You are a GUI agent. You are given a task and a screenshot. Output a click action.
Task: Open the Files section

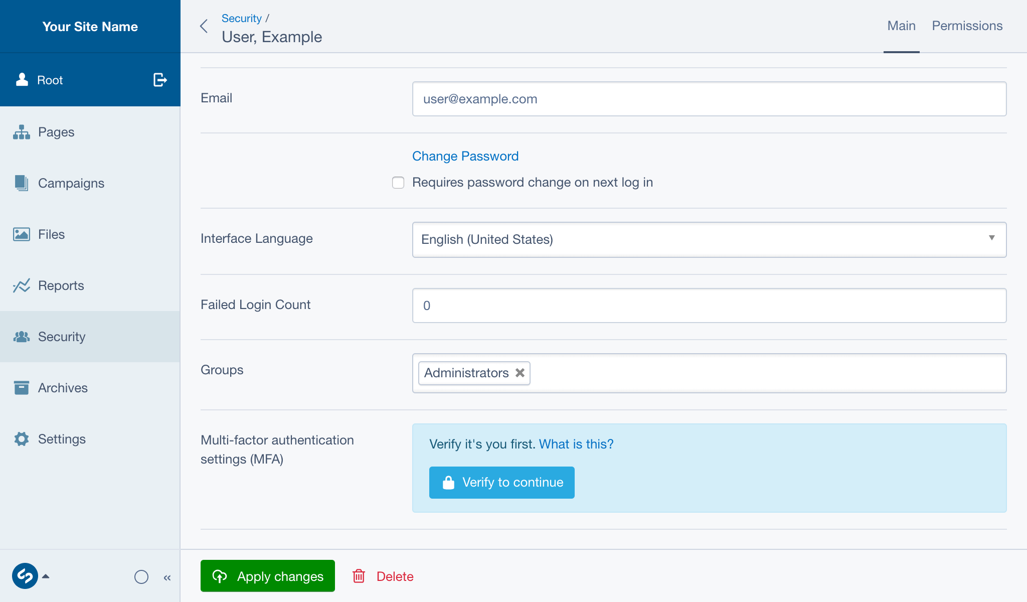point(51,234)
